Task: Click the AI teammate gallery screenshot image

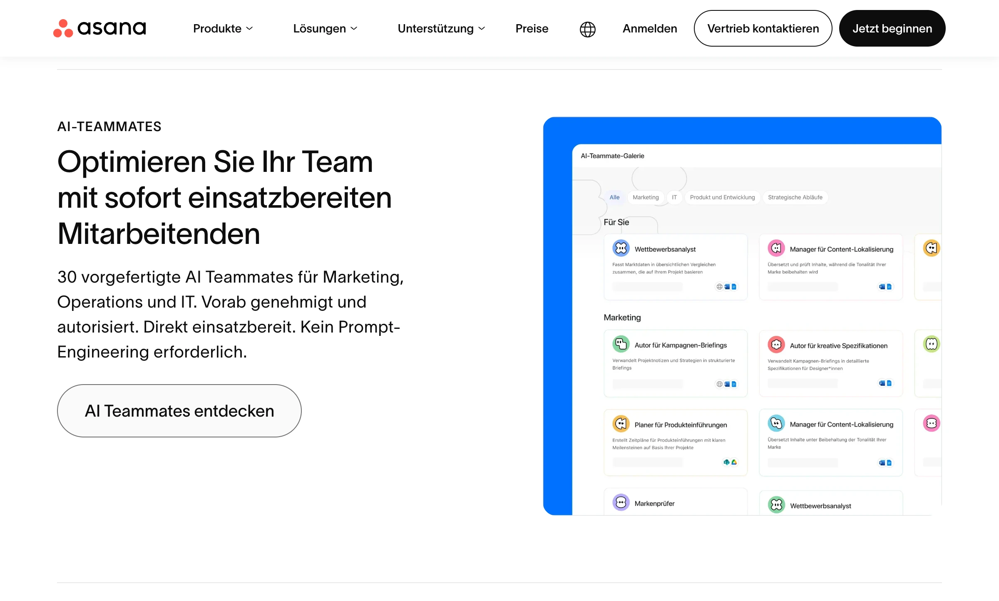Action: pos(742,316)
